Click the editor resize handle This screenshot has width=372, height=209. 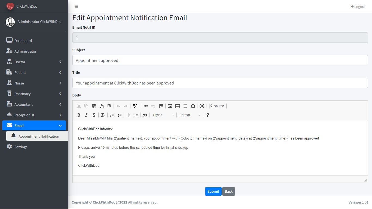point(365,180)
